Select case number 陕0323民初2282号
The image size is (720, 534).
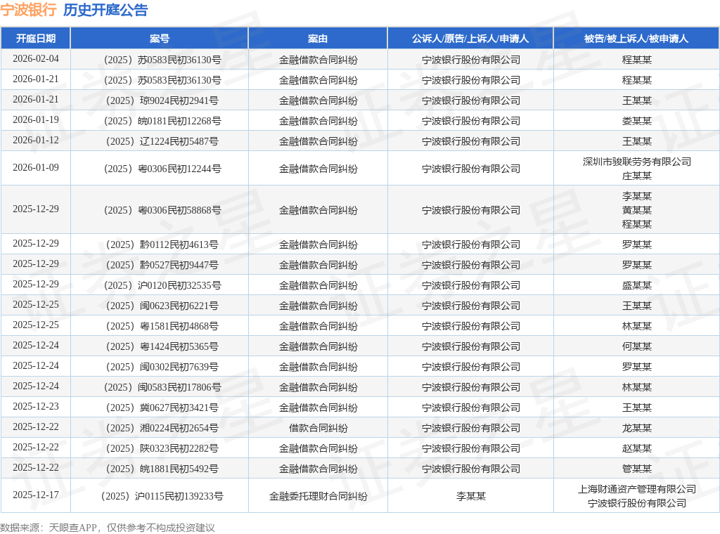pyautogui.click(x=162, y=448)
